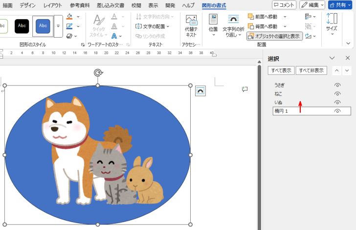This screenshot has height=230, width=356.
Task: Open the 文字の配置 dropdown
Action: point(153,26)
